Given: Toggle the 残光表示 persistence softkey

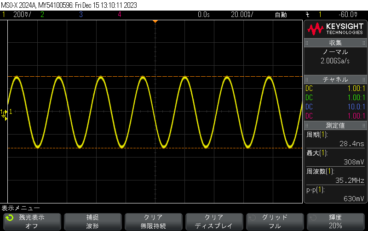Looking at the screenshot, I should click(31, 221).
